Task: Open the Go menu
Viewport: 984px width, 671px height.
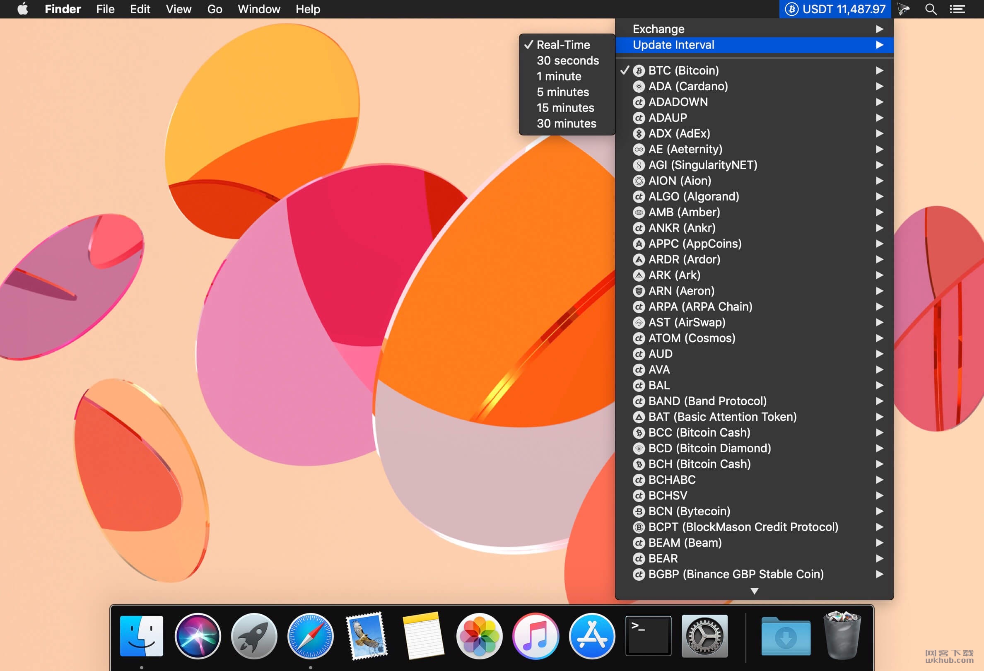Action: pyautogui.click(x=215, y=9)
